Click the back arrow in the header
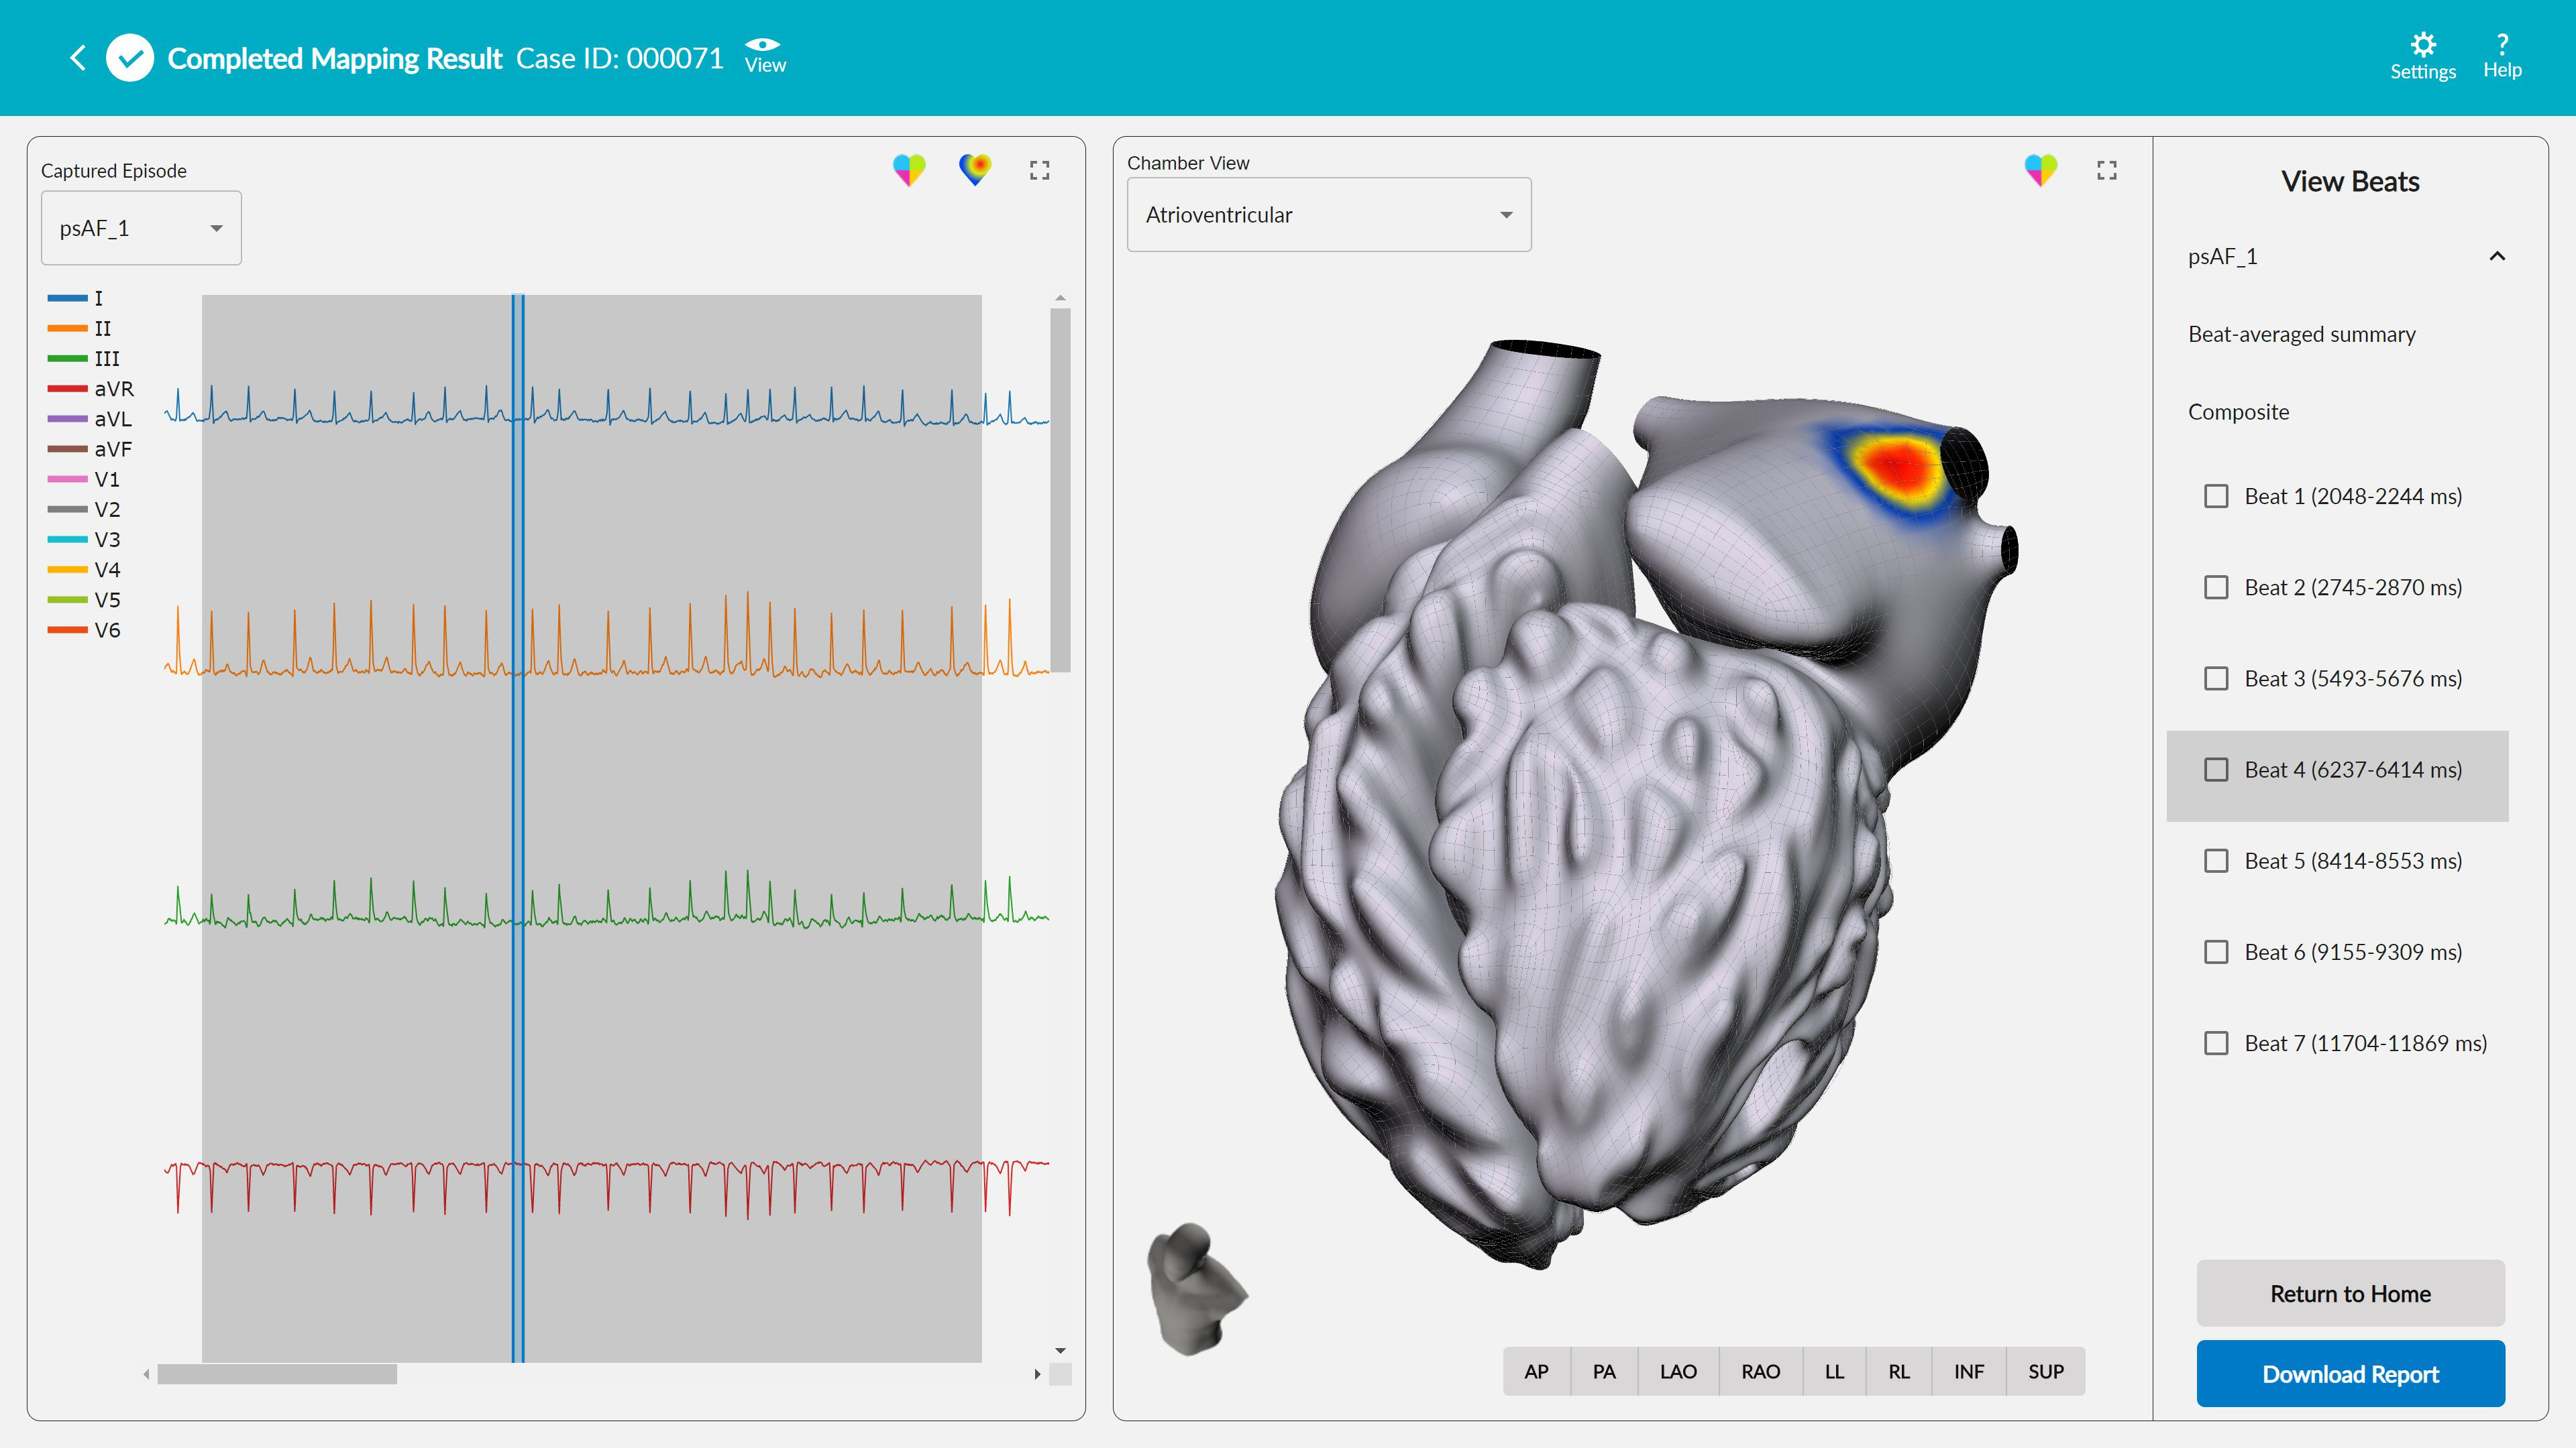The image size is (2576, 1448). pos(78,57)
